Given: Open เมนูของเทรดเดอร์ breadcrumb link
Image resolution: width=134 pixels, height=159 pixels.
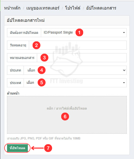Looking at the screenshot, I should click(x=43, y=8).
